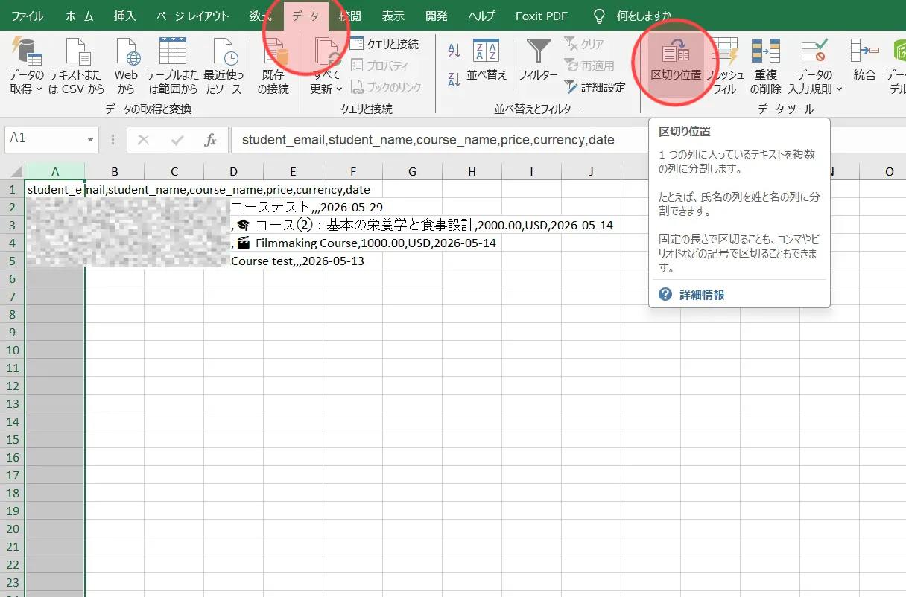Sort ascending with the A-Z icon
The image size is (906, 597).
[x=454, y=51]
